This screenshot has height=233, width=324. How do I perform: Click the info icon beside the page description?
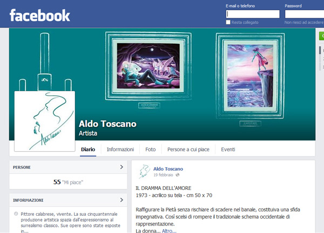click(16, 214)
